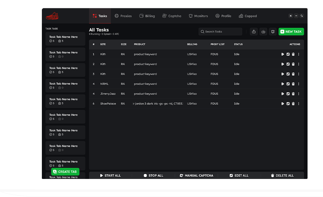
Task: Click the Create Tab button
Action: (65, 172)
